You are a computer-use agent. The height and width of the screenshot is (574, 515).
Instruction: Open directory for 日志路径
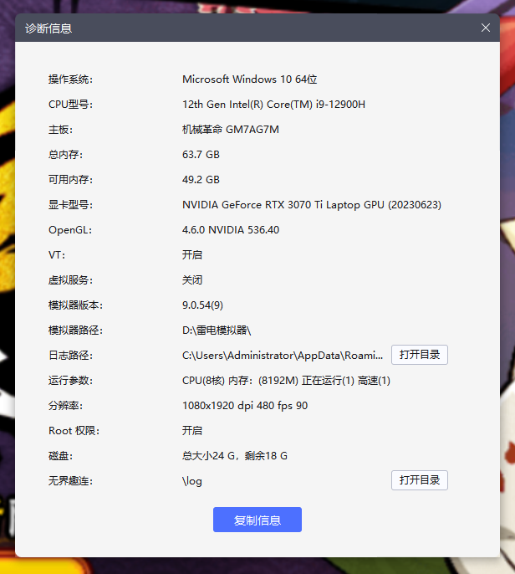point(420,355)
